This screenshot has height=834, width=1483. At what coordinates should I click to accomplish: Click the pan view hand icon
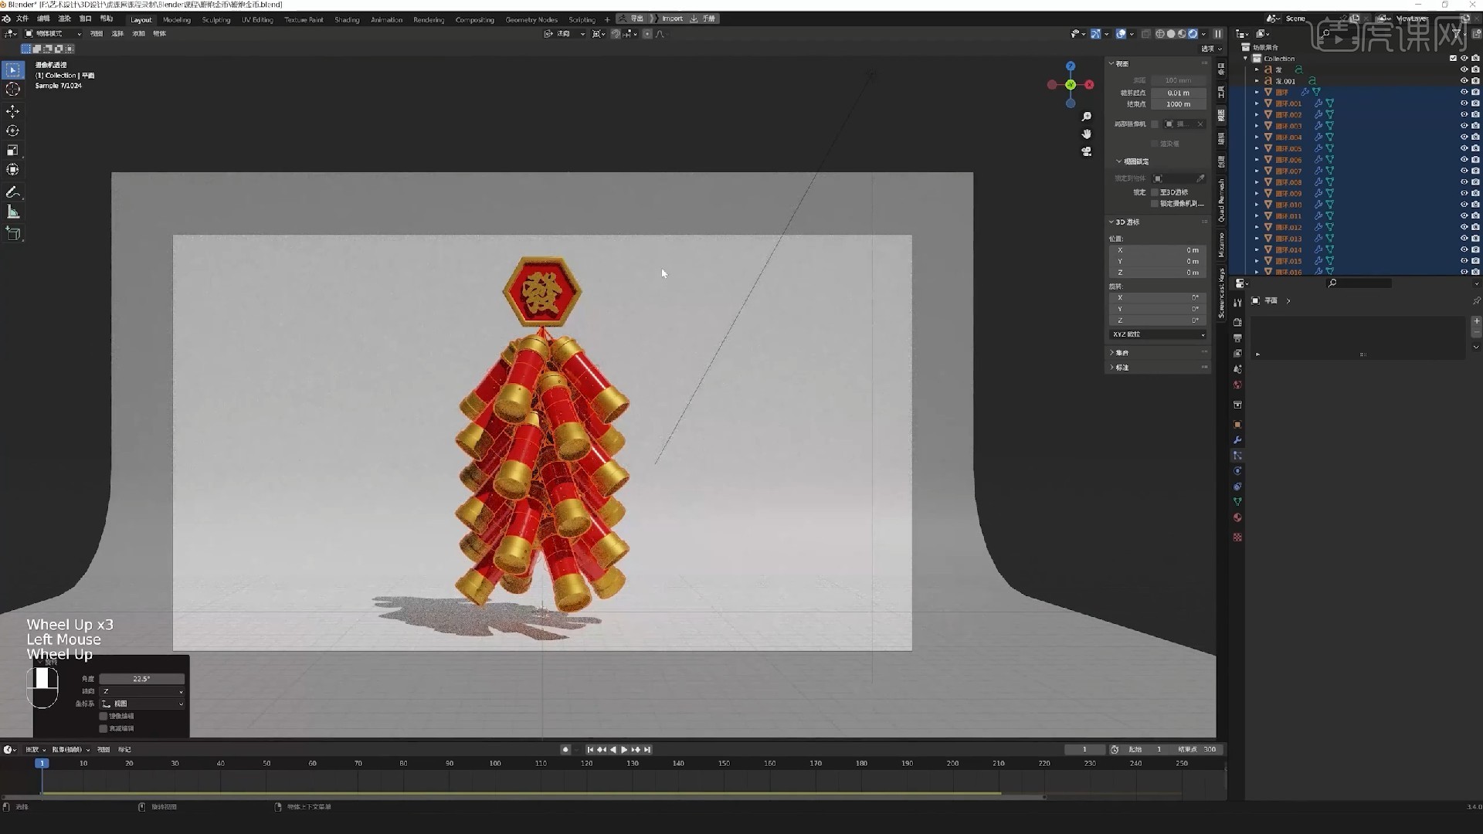pyautogui.click(x=1087, y=134)
